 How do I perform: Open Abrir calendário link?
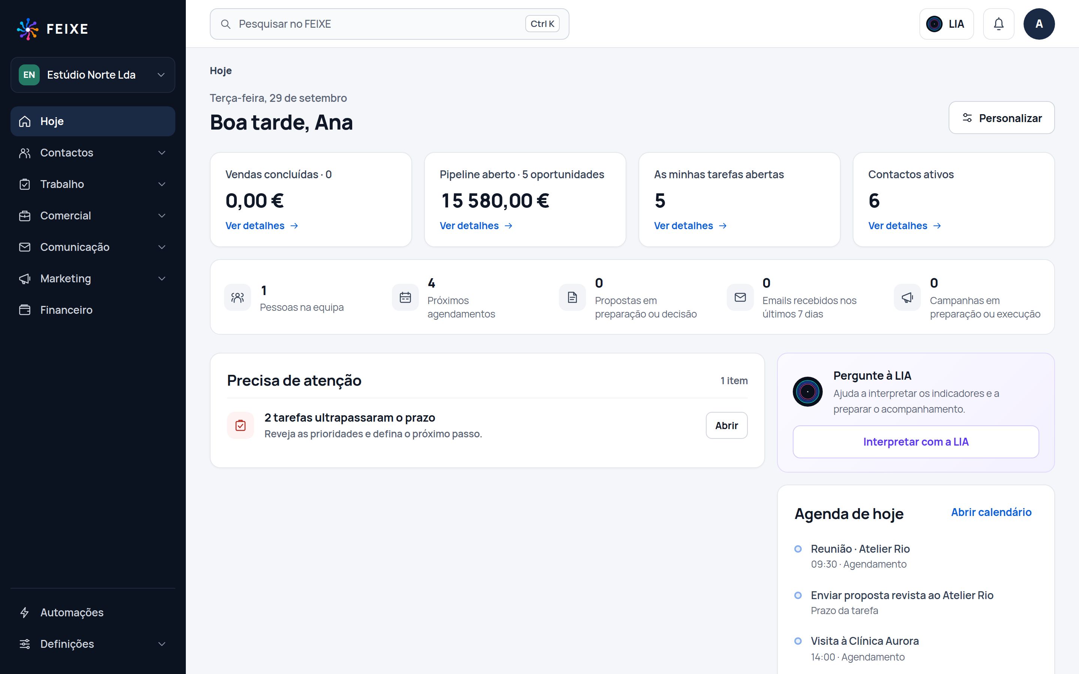(991, 512)
